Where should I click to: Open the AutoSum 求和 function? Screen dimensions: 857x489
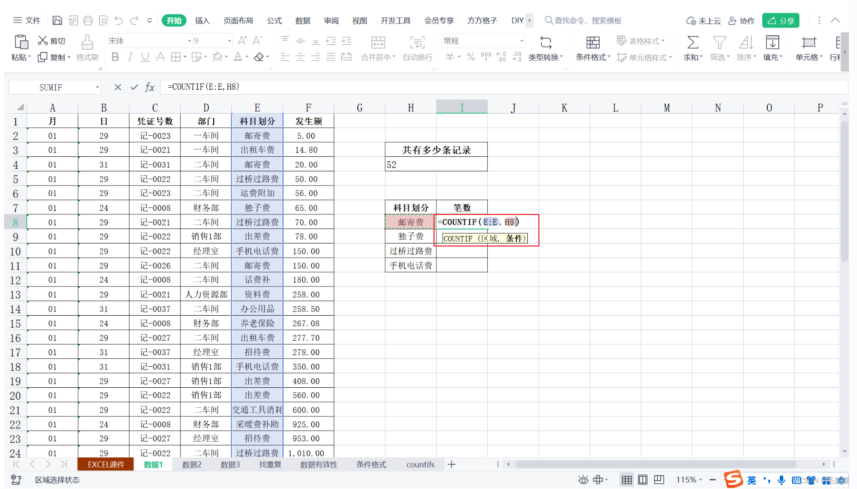[x=692, y=49]
